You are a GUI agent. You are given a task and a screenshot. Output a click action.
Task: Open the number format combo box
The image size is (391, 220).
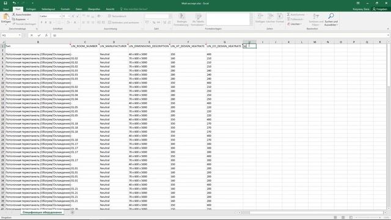[x=158, y=16]
